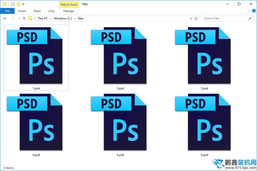Click the 6 items status text
Screen dimensions: 257x171
9,168
